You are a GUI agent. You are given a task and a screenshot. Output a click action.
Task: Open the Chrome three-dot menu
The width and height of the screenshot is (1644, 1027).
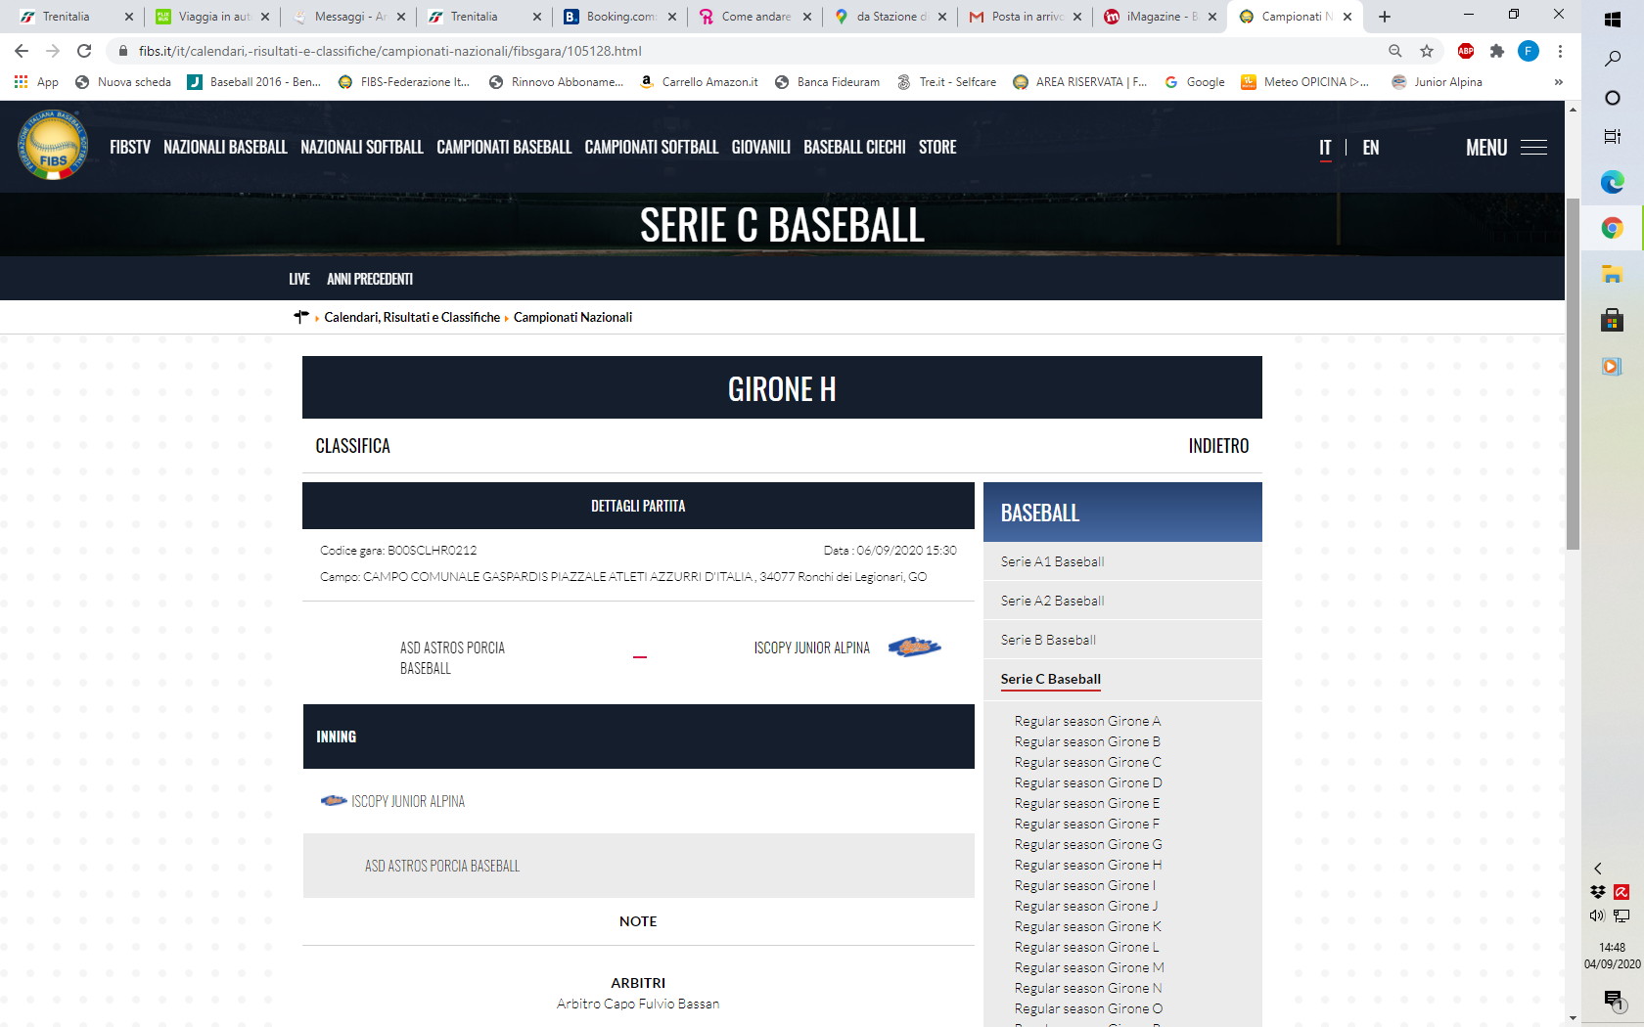(x=1560, y=51)
